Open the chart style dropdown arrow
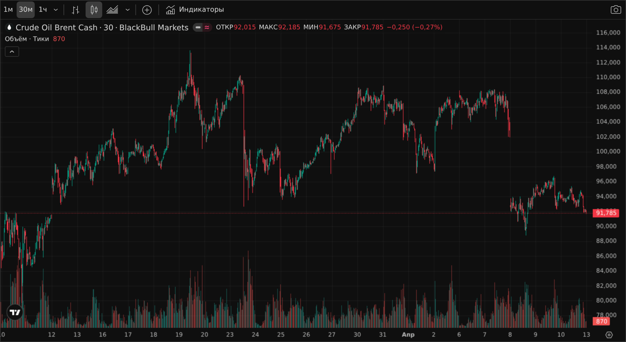This screenshot has height=342, width=626. [x=127, y=10]
